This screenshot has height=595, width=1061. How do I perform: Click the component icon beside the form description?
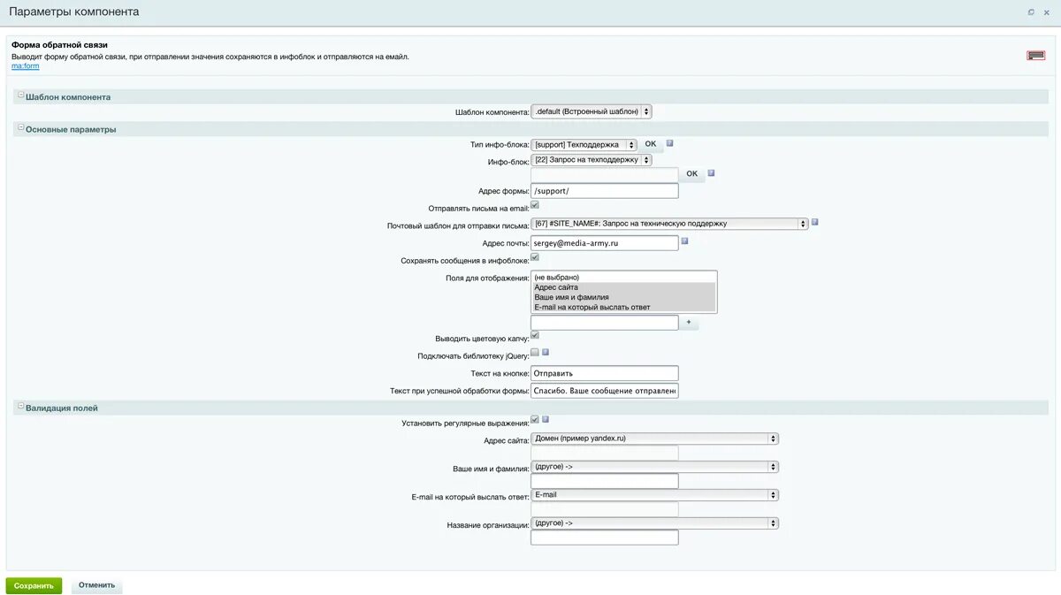[x=1034, y=53]
